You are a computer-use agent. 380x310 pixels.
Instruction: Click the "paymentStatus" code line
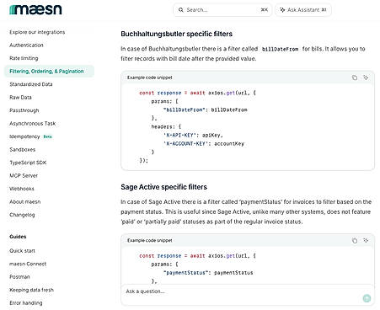pos(208,273)
